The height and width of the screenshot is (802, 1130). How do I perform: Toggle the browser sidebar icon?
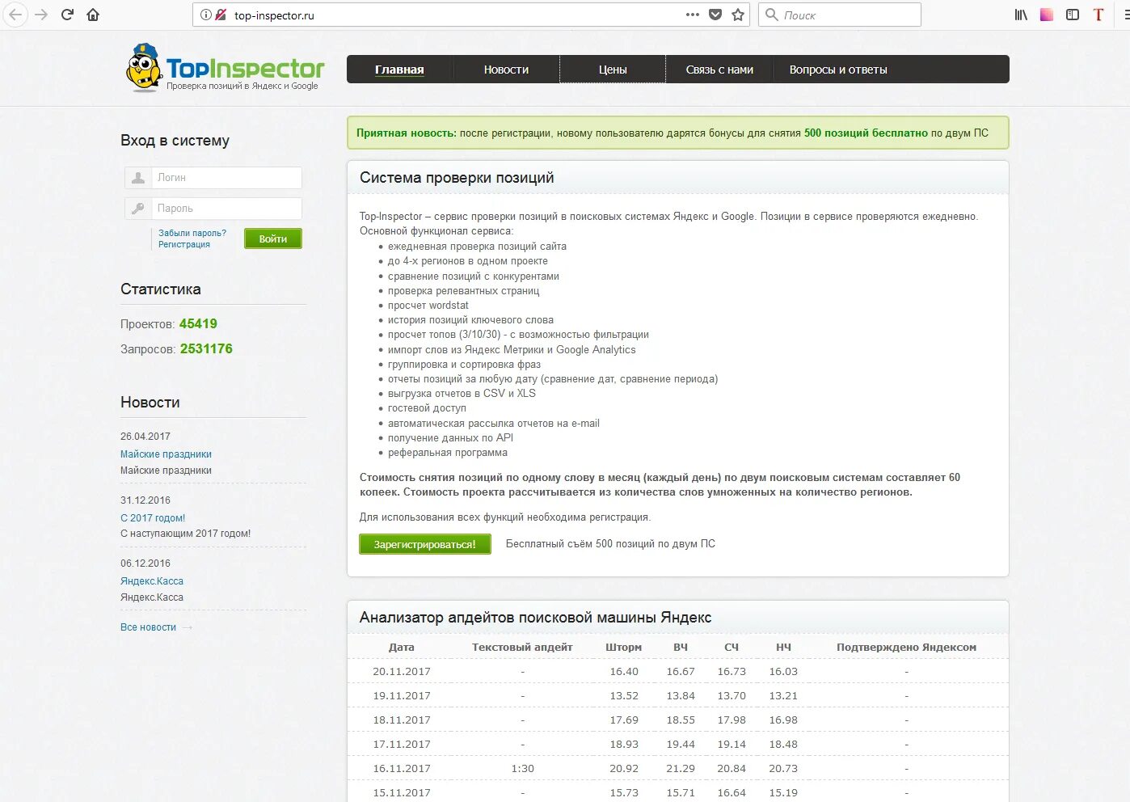click(x=1073, y=15)
